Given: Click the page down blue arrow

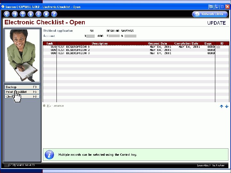Looking at the screenshot, I should [x=227, y=106].
